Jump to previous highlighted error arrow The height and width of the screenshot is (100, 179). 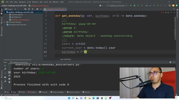point(171,12)
